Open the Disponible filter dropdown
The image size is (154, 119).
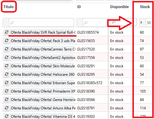click(123, 22)
